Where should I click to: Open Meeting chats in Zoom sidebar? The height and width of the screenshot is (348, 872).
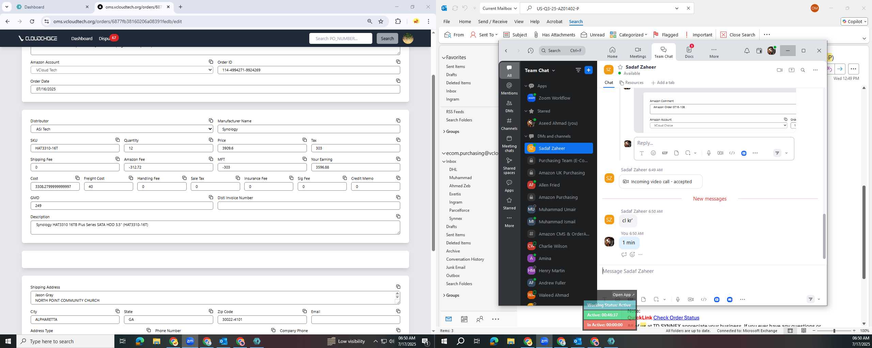(x=509, y=144)
